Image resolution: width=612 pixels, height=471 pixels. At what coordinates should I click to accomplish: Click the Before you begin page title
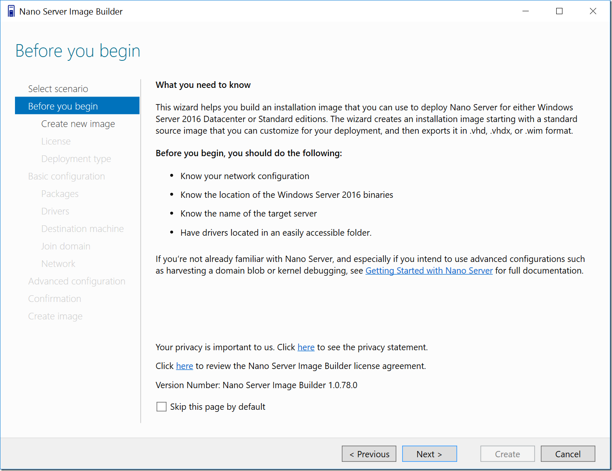[x=78, y=51]
